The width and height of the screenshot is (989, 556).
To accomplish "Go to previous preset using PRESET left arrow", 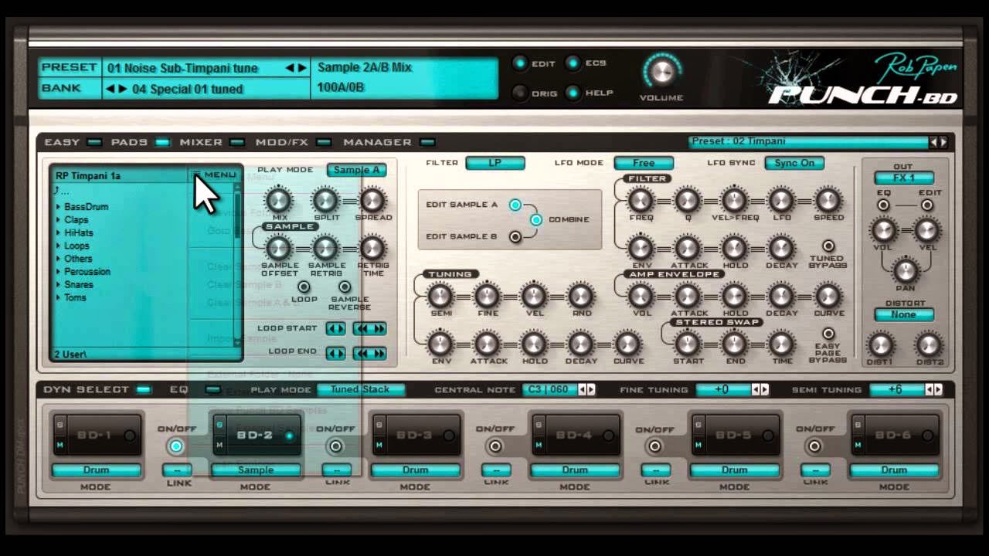I will [x=290, y=68].
